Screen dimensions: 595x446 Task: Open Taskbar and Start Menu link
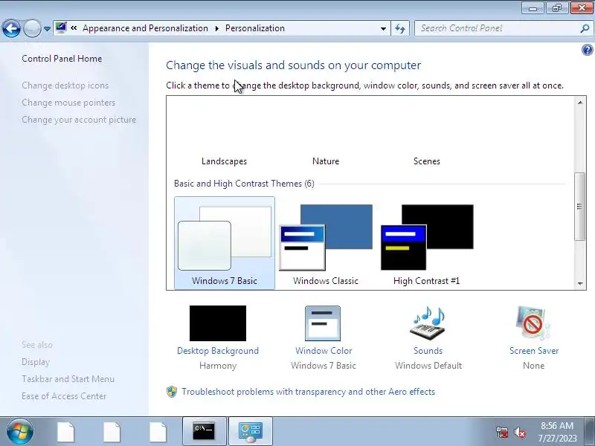click(68, 379)
